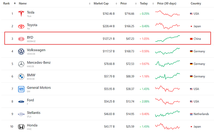Viewport: 214px width, 132px height.
Task: Click BMW today change 1.18%
Action: (144, 76)
